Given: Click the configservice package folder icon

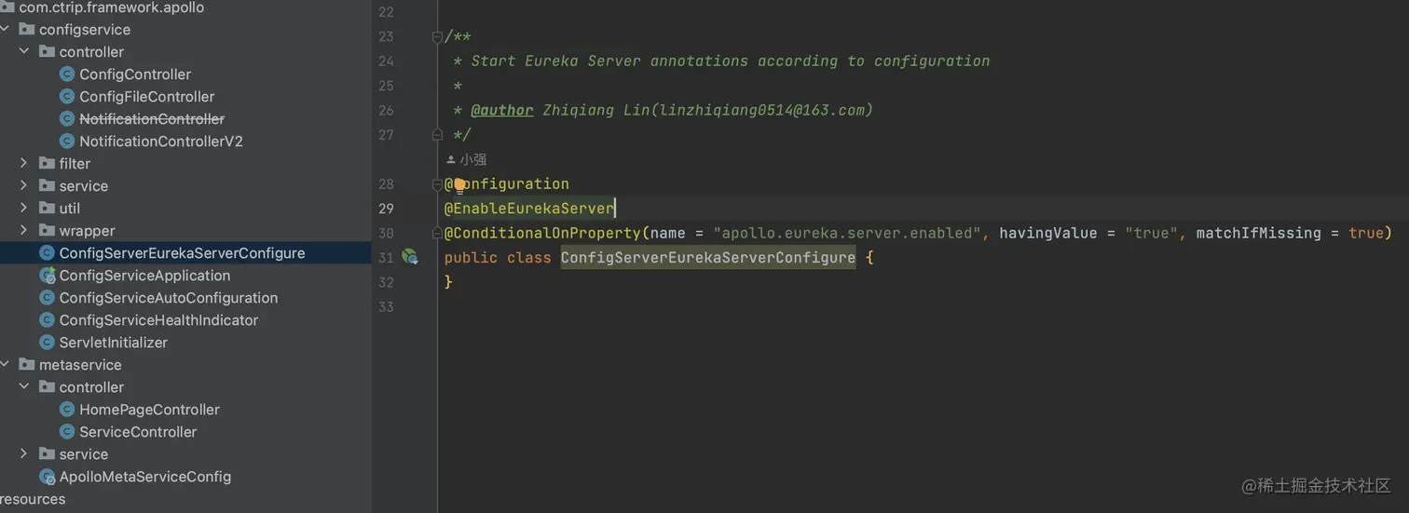Looking at the screenshot, I should (26, 30).
